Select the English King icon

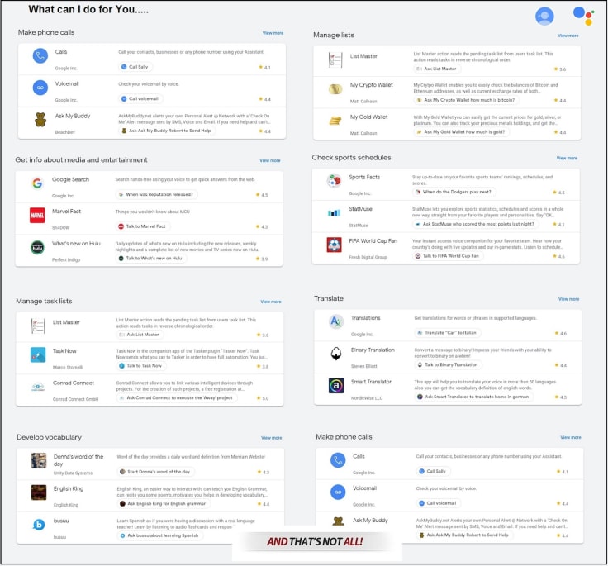coord(39,492)
